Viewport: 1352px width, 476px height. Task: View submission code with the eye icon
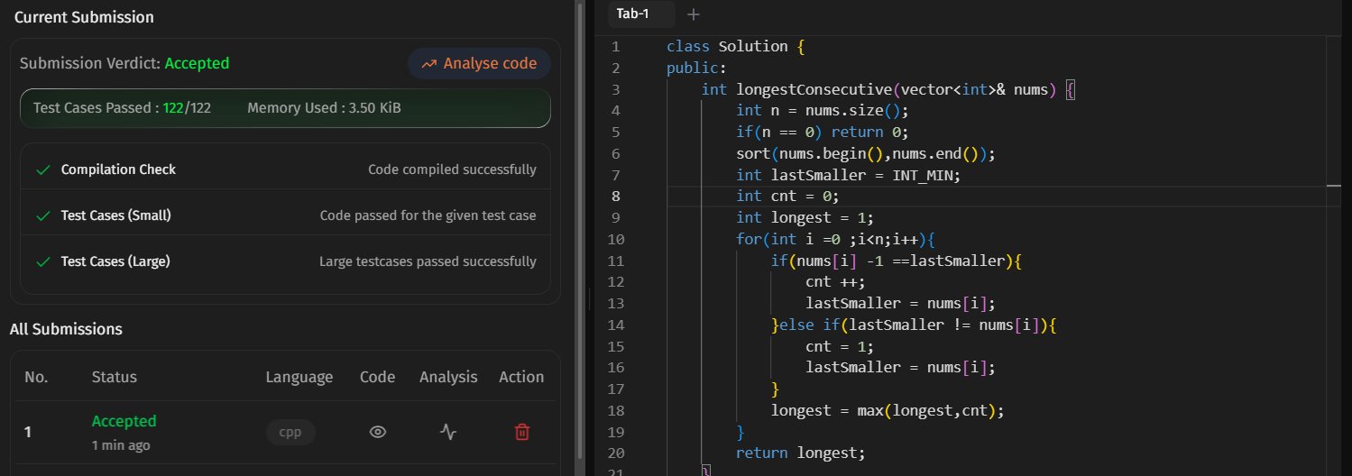click(378, 432)
